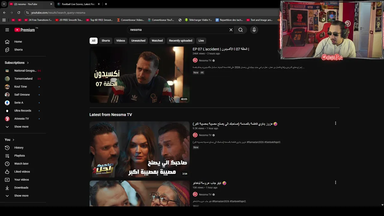
Task: Play the 3:54 Sahbek Rajel thumbnail
Action: (x=139, y=149)
